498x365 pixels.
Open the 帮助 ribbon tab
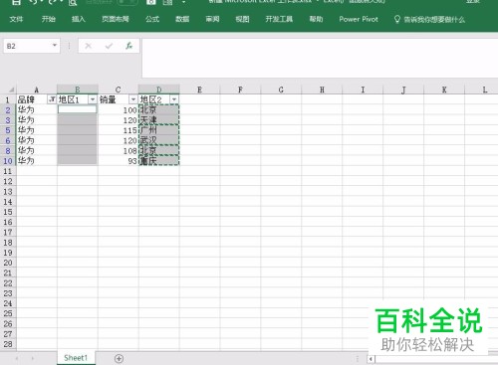tap(316, 19)
